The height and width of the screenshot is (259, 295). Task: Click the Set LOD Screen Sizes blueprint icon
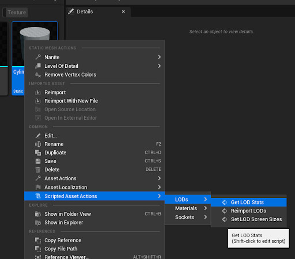coord(225,219)
